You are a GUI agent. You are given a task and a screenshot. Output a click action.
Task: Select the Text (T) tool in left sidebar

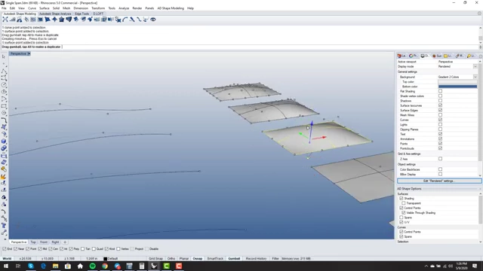4,226
